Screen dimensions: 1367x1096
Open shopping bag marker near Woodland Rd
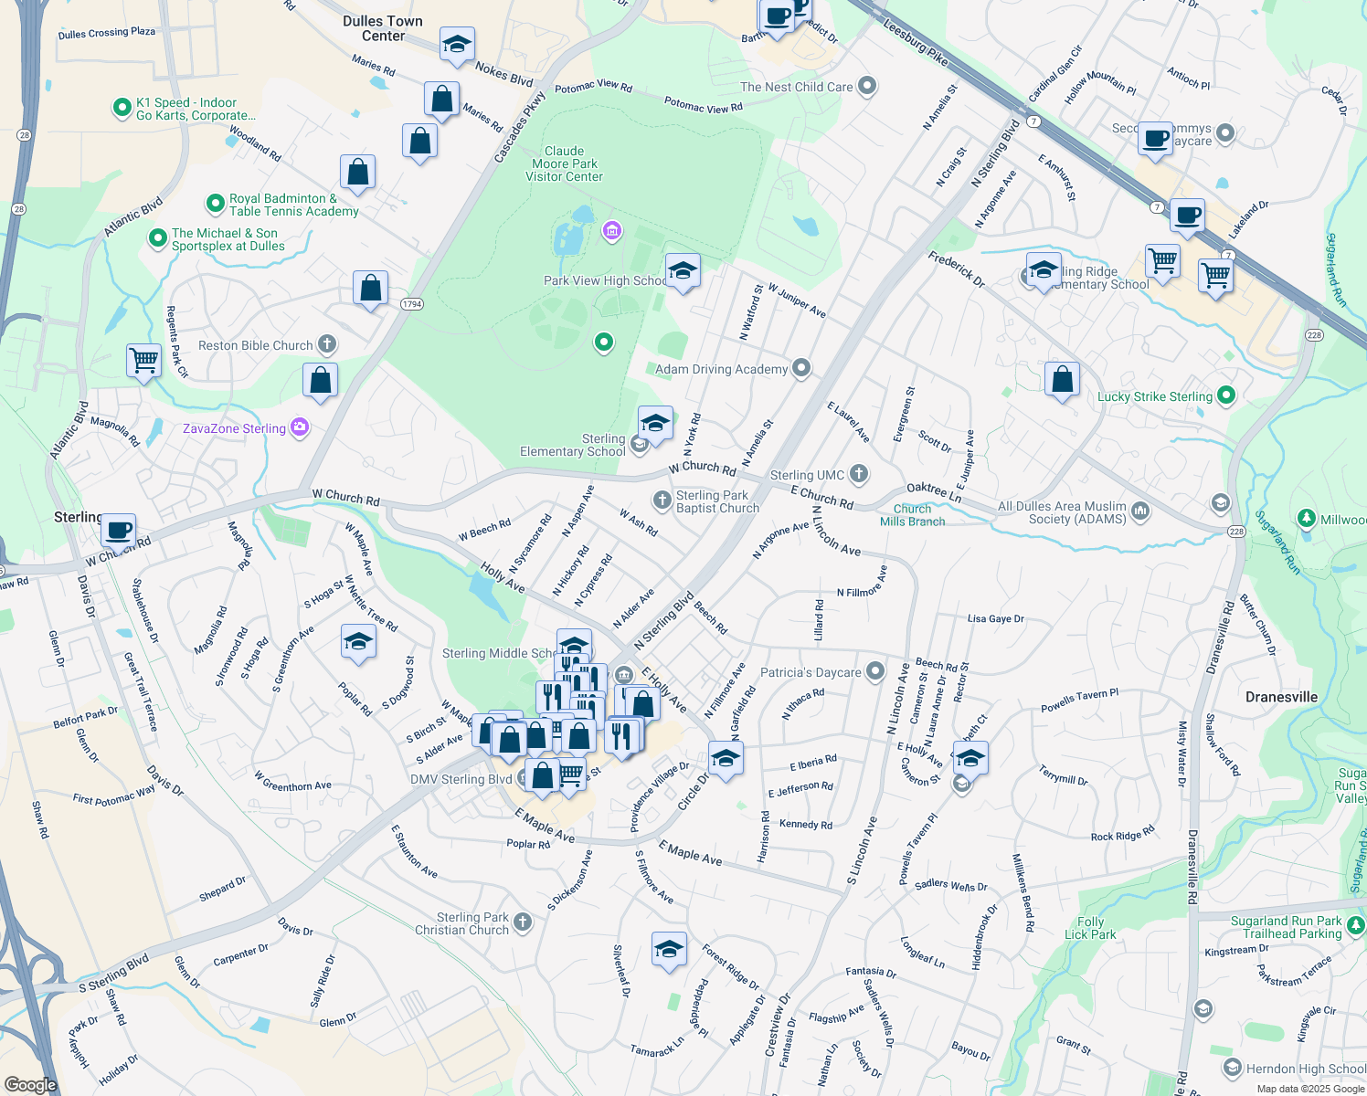(x=358, y=172)
